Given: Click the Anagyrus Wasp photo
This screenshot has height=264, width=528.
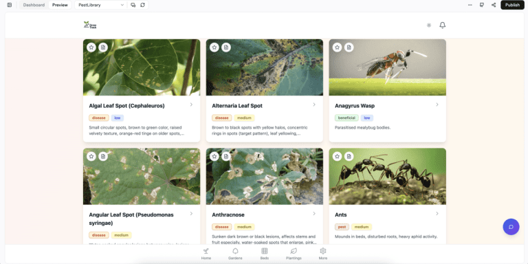Looking at the screenshot, I should 387,67.
